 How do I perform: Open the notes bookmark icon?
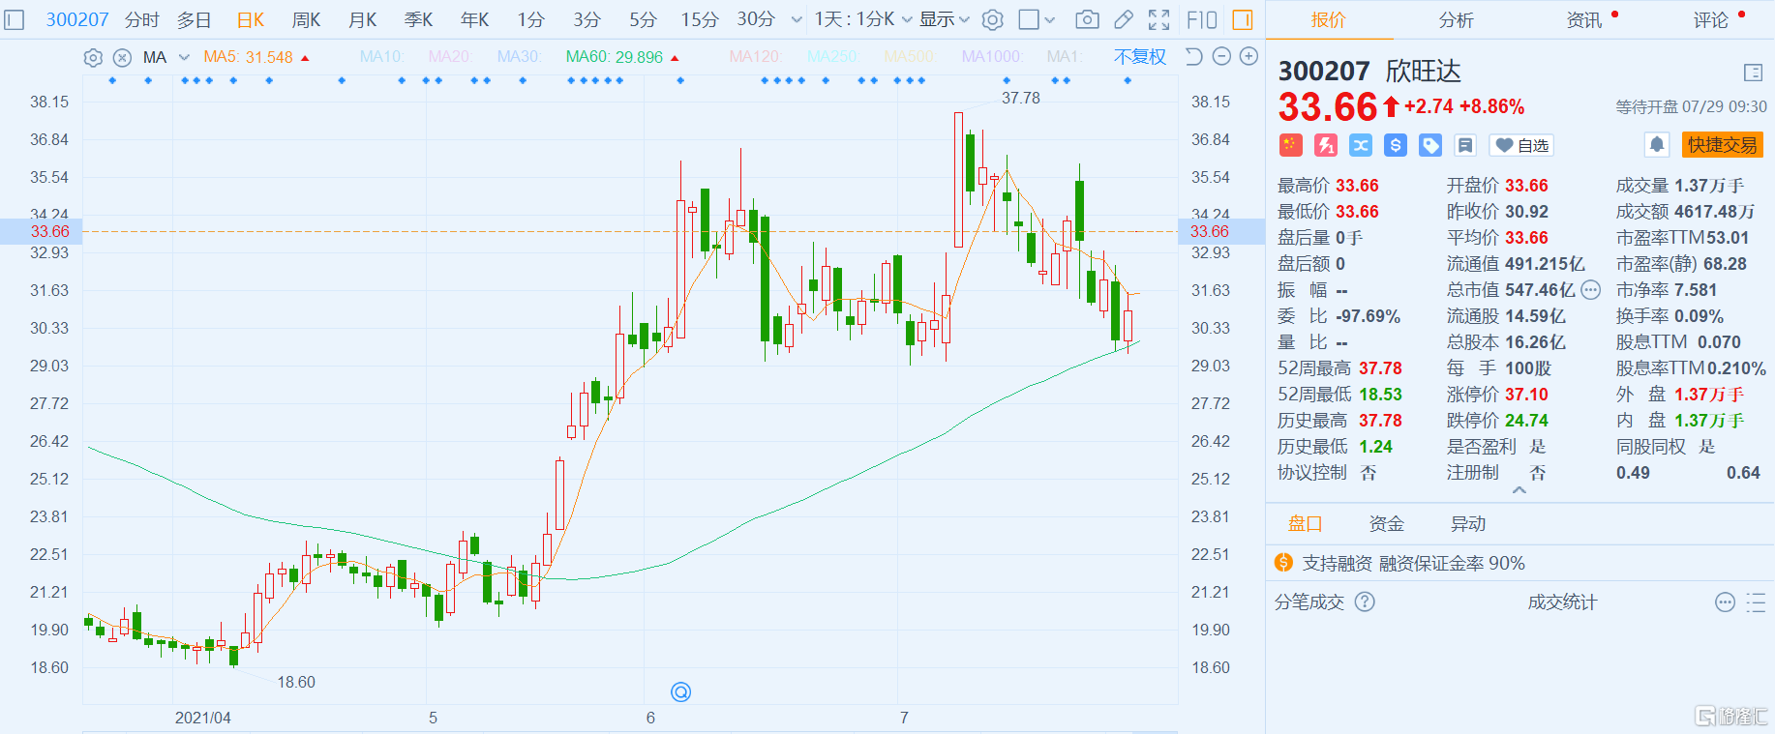click(1465, 145)
